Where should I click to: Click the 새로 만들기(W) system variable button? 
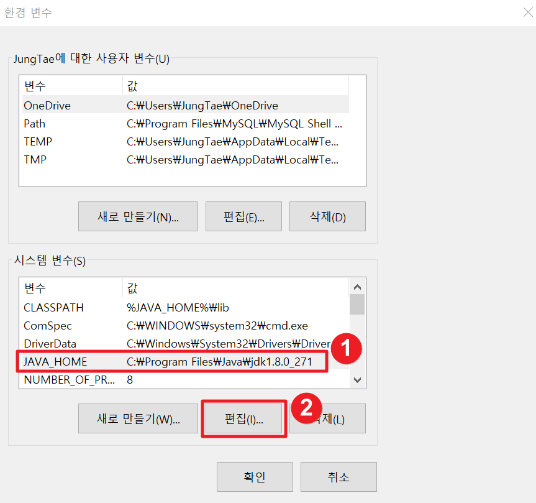pyautogui.click(x=138, y=418)
